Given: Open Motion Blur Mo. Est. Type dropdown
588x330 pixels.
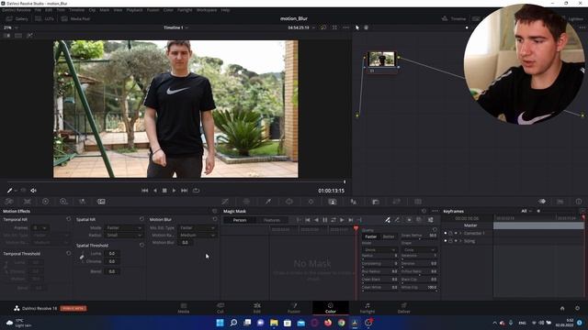Looking at the screenshot, I should point(197,227).
